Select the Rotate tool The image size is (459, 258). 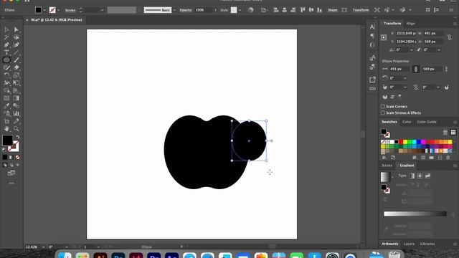click(6, 75)
